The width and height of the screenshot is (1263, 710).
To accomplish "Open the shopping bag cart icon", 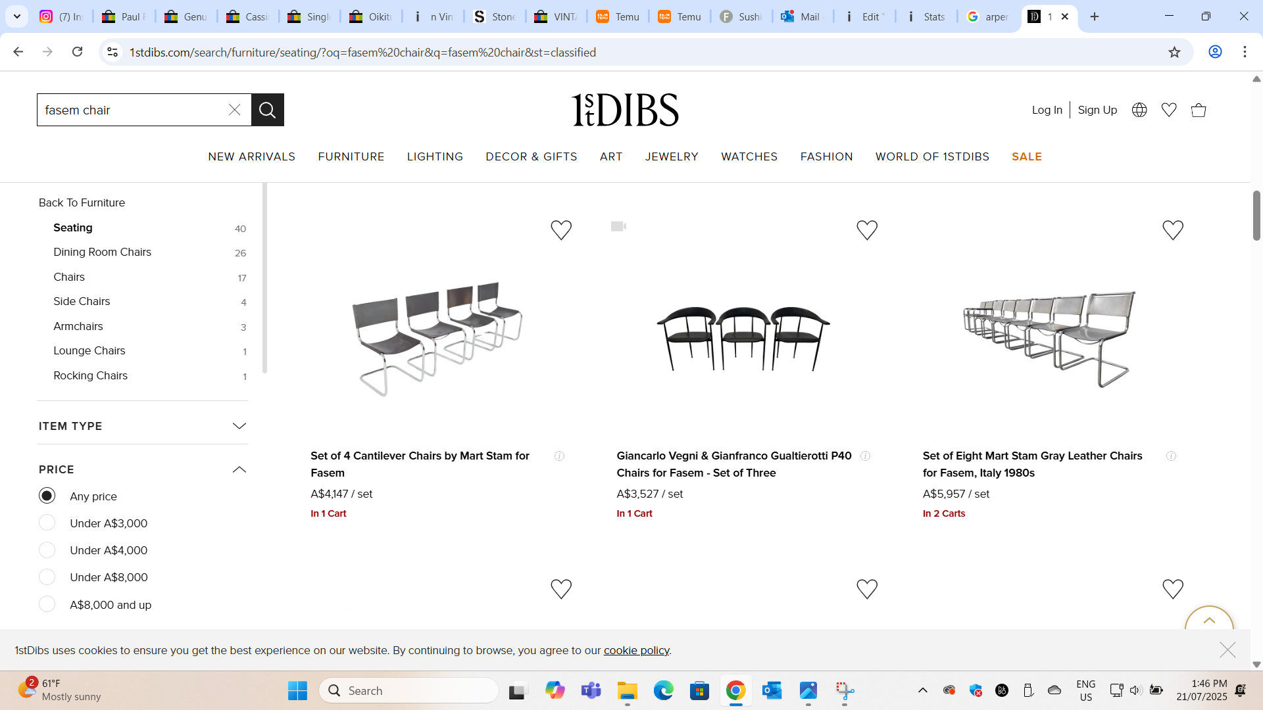I will pos(1199,110).
